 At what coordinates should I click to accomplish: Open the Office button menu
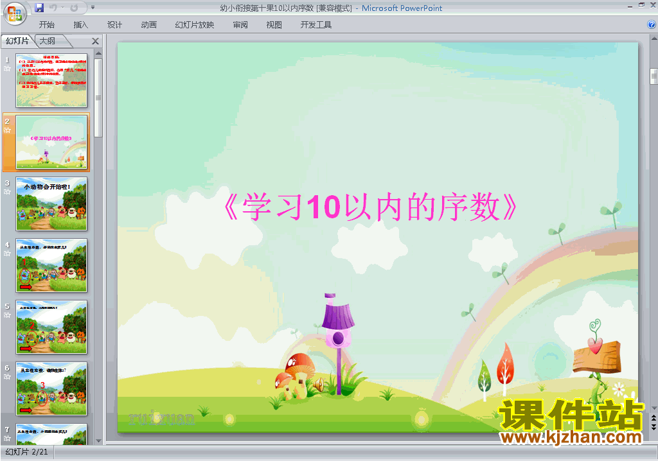coord(15,13)
